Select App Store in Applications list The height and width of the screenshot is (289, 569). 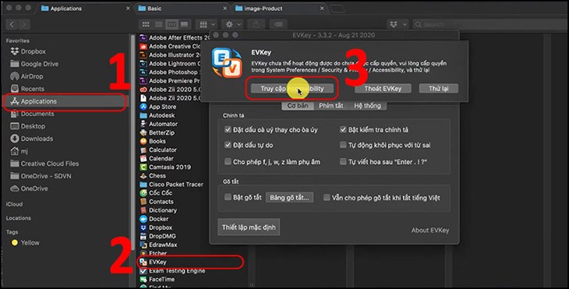(158, 107)
